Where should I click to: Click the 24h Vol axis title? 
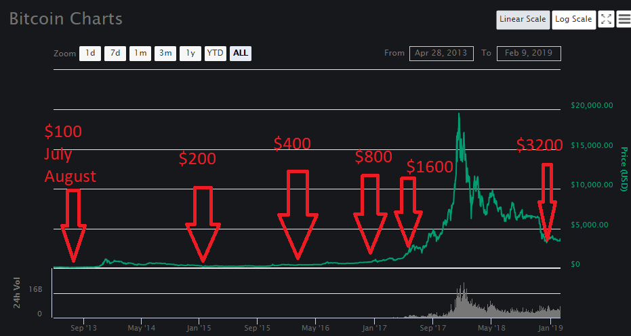17,293
